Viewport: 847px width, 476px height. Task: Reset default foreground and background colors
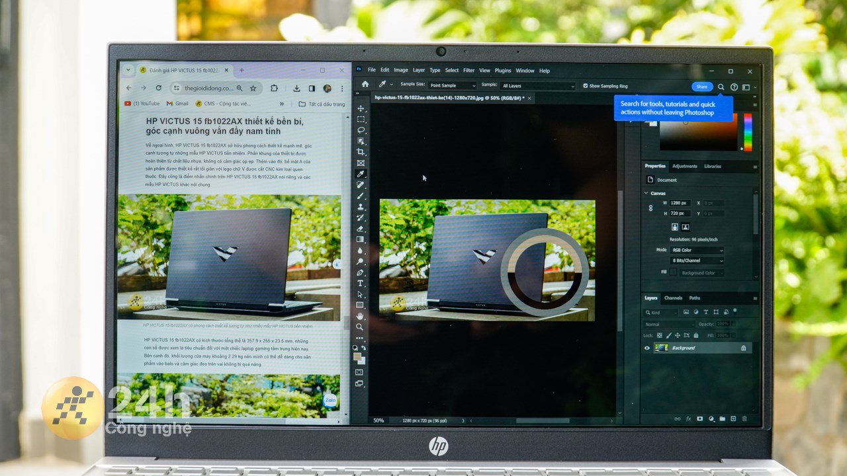point(355,347)
